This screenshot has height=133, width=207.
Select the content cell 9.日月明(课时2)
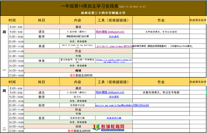click(77, 92)
